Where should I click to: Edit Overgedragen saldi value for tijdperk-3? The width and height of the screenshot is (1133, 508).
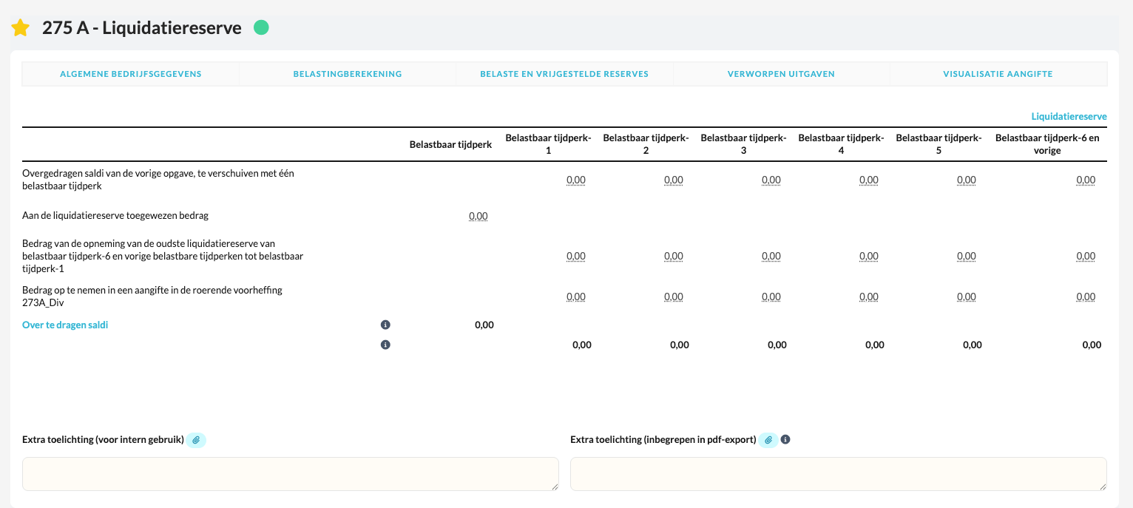pos(771,180)
